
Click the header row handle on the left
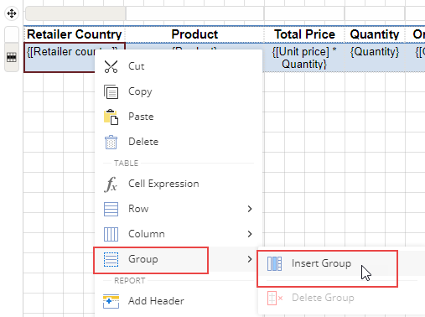pos(12,34)
